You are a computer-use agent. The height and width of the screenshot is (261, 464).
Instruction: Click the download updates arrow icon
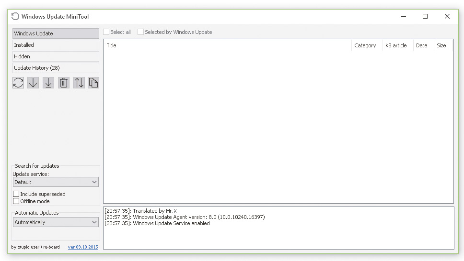33,83
